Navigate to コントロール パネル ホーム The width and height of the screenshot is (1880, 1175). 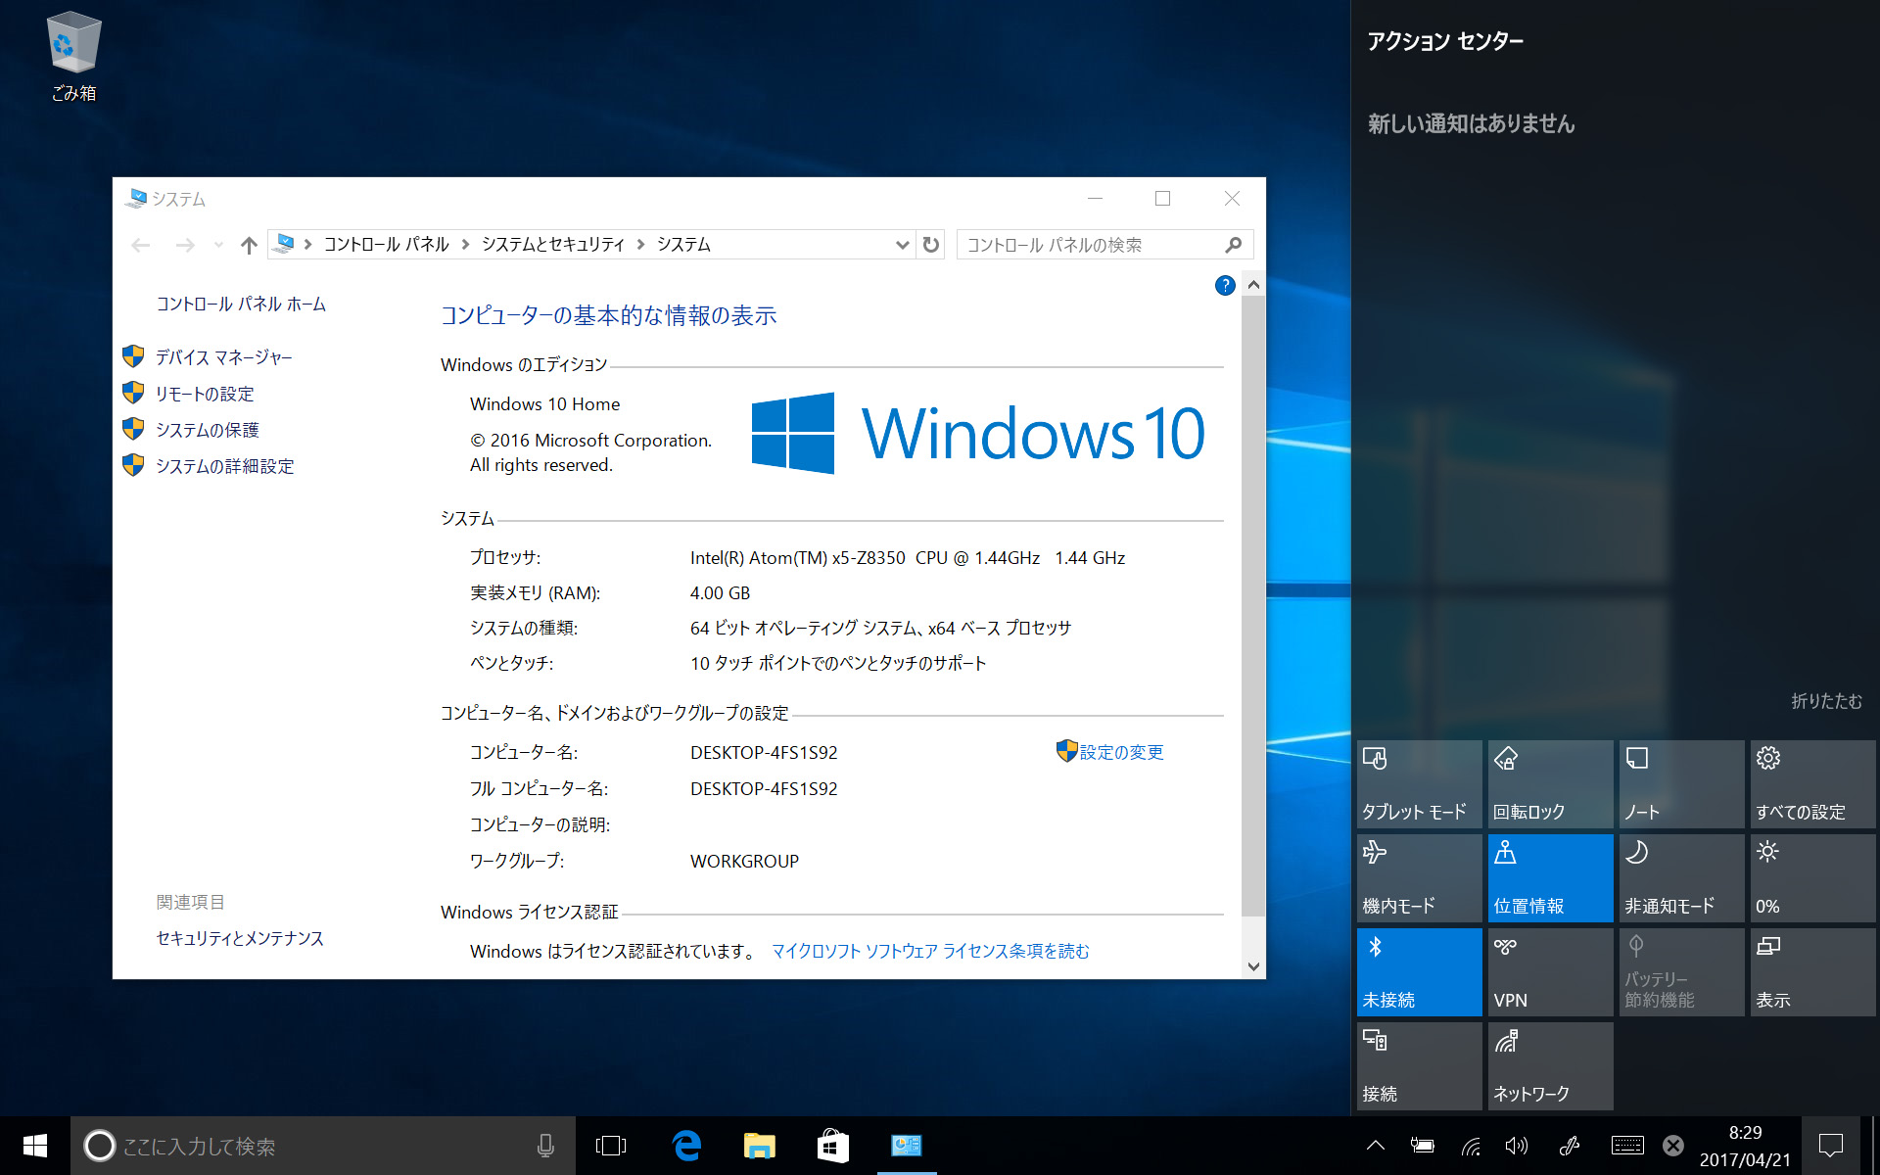pyautogui.click(x=240, y=304)
